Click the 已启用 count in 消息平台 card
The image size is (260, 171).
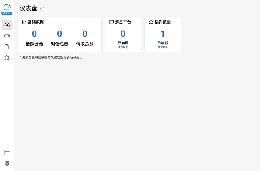click(x=123, y=34)
